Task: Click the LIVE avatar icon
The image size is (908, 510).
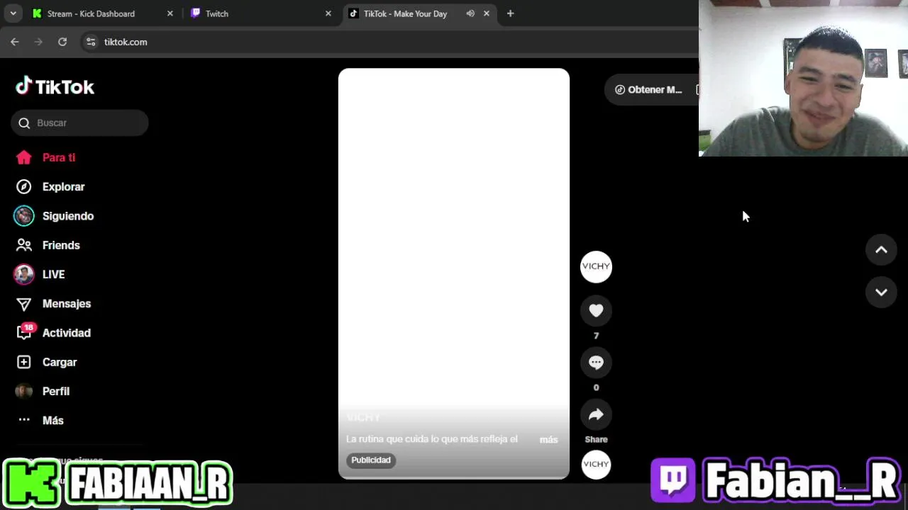Action: (x=24, y=274)
